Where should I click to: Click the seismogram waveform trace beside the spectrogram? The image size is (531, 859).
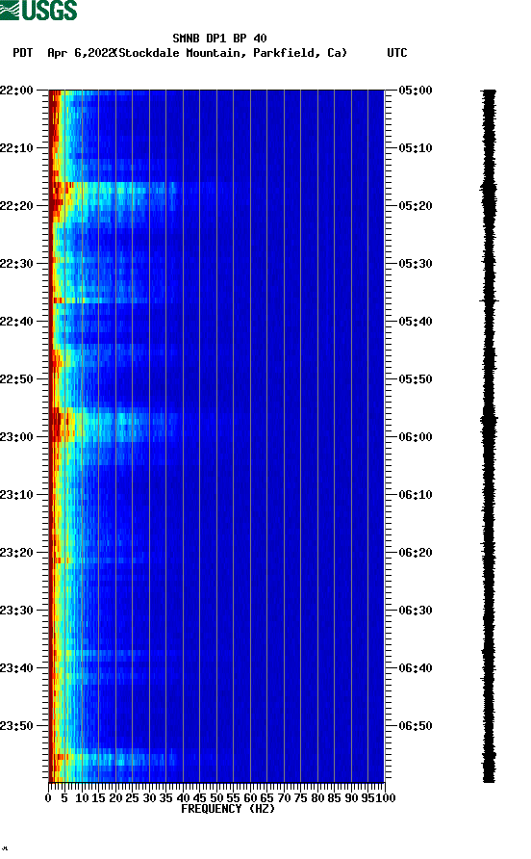click(x=489, y=435)
